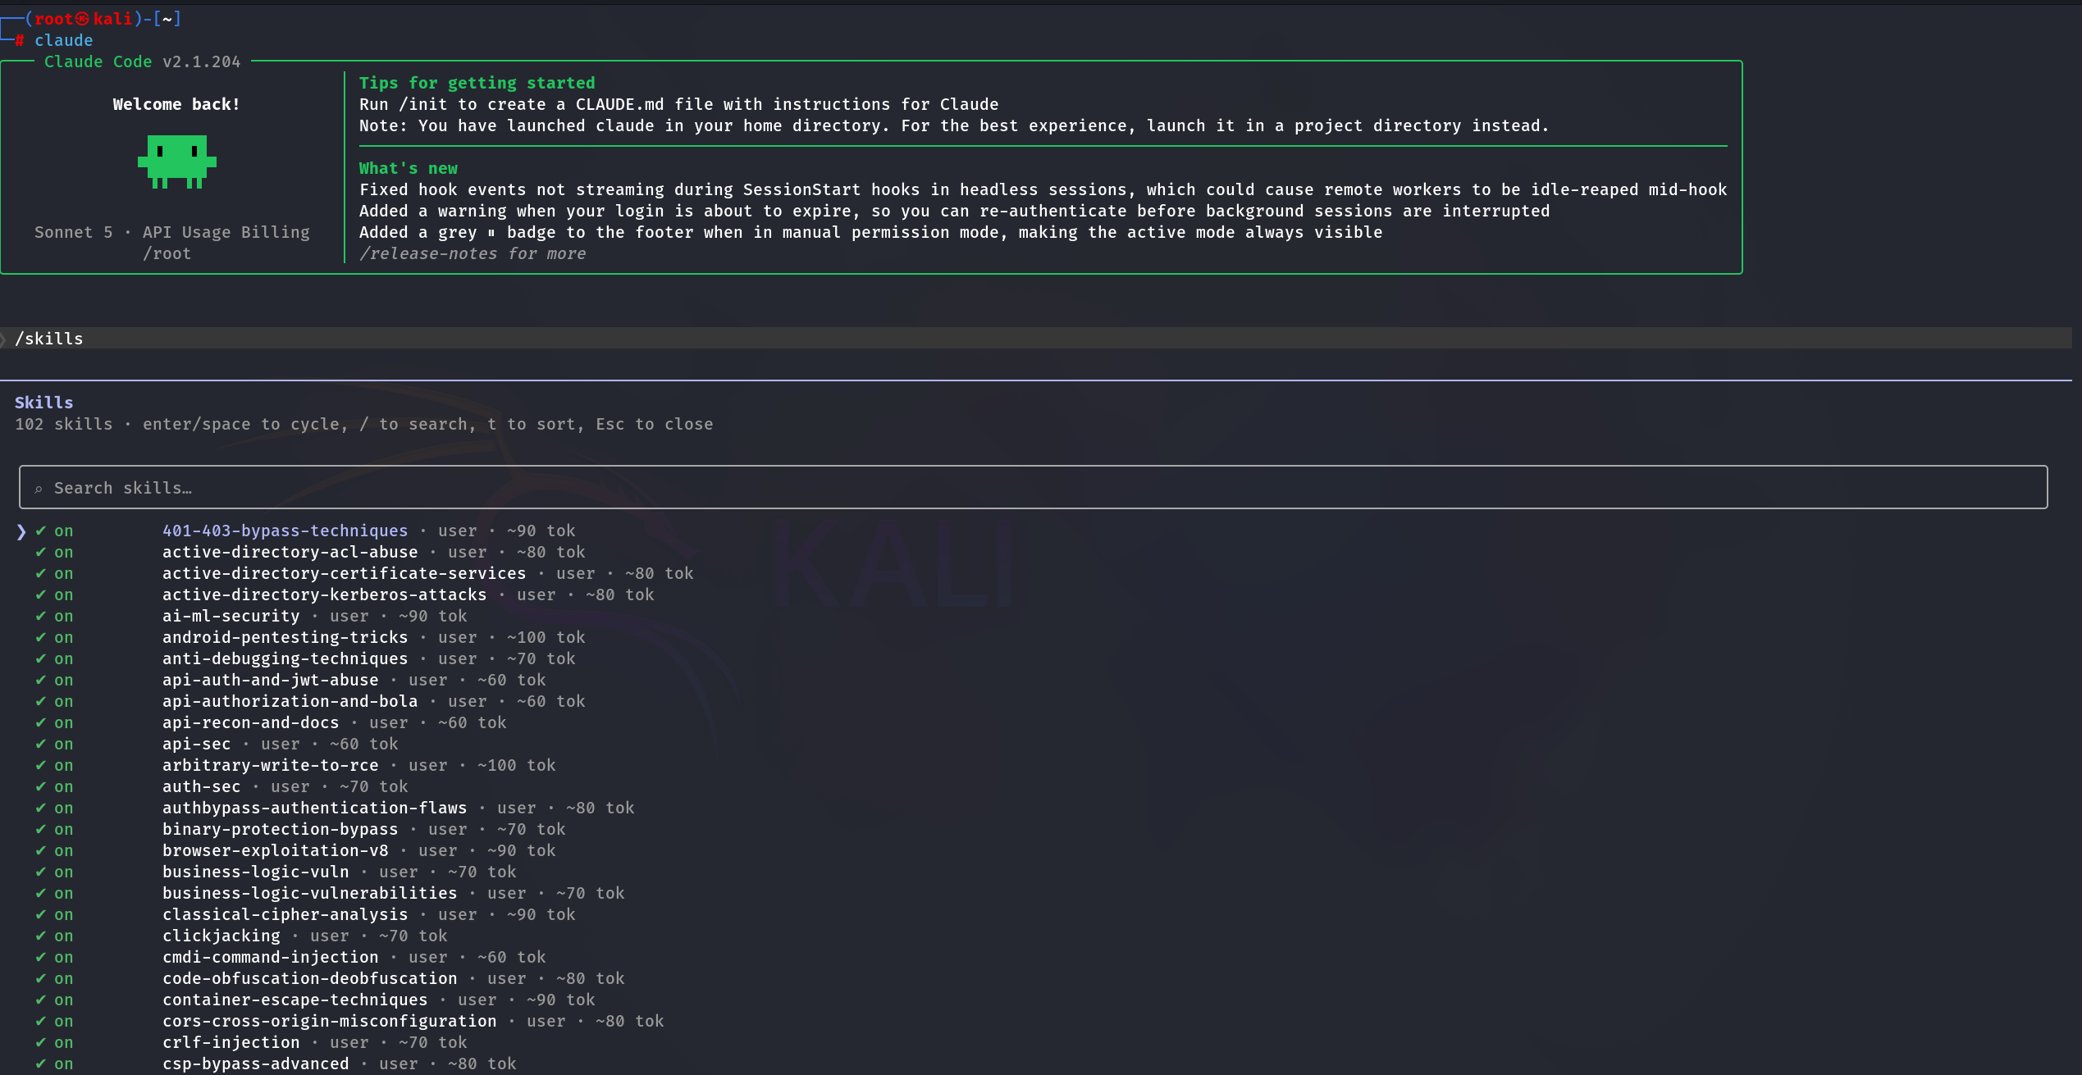Select the cmdi-command-injection skill name
2082x1075 pixels.
(x=270, y=958)
